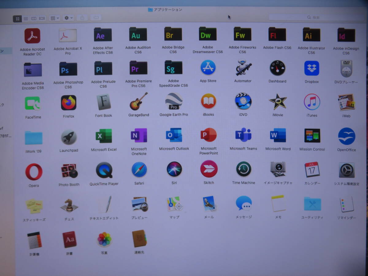Open Adobe Premiere Pro CS6 folder
The height and width of the screenshot is (276, 368).
pos(138,68)
